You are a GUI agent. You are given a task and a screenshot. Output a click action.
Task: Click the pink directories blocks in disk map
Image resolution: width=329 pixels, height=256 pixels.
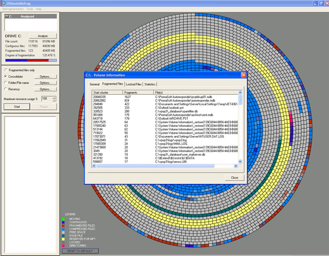pos(291,117)
